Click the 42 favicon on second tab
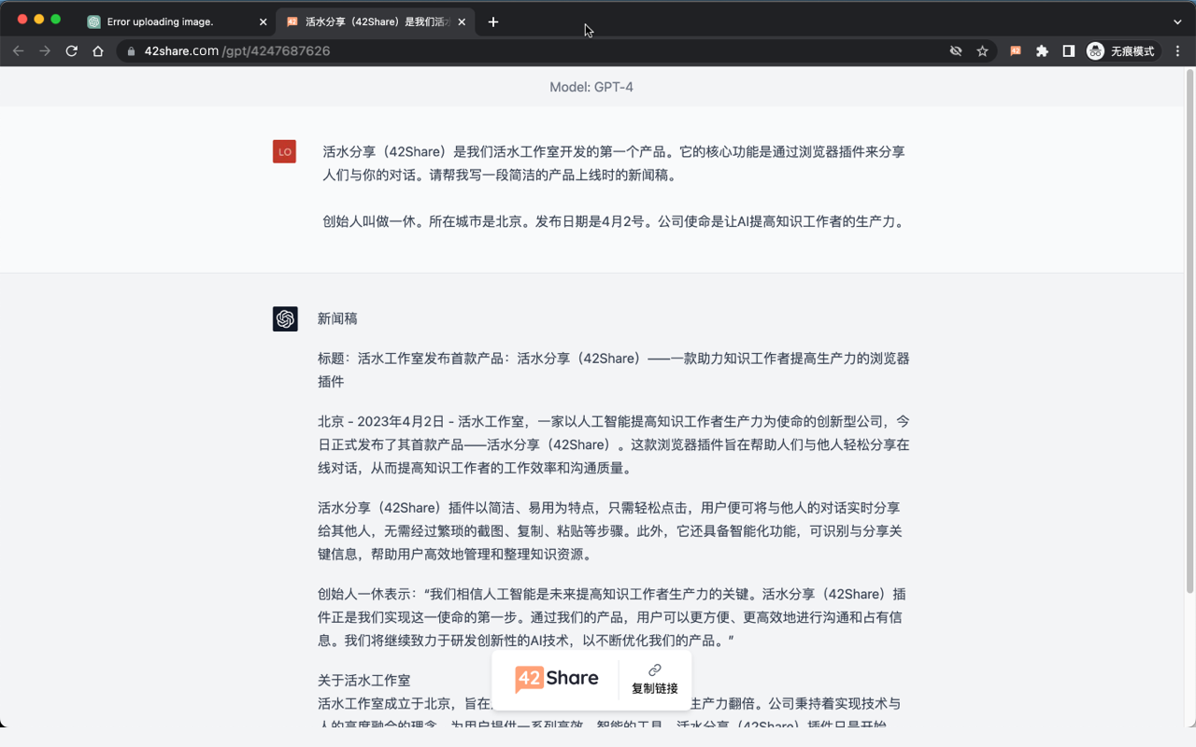 (x=292, y=21)
